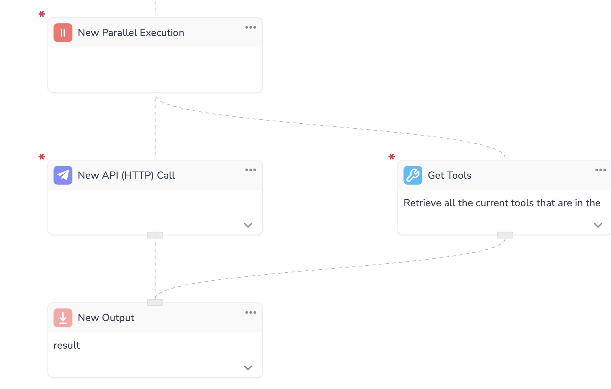Click the connector handle below New API Call
Viewport: 611px width, 389px height.
click(155, 235)
